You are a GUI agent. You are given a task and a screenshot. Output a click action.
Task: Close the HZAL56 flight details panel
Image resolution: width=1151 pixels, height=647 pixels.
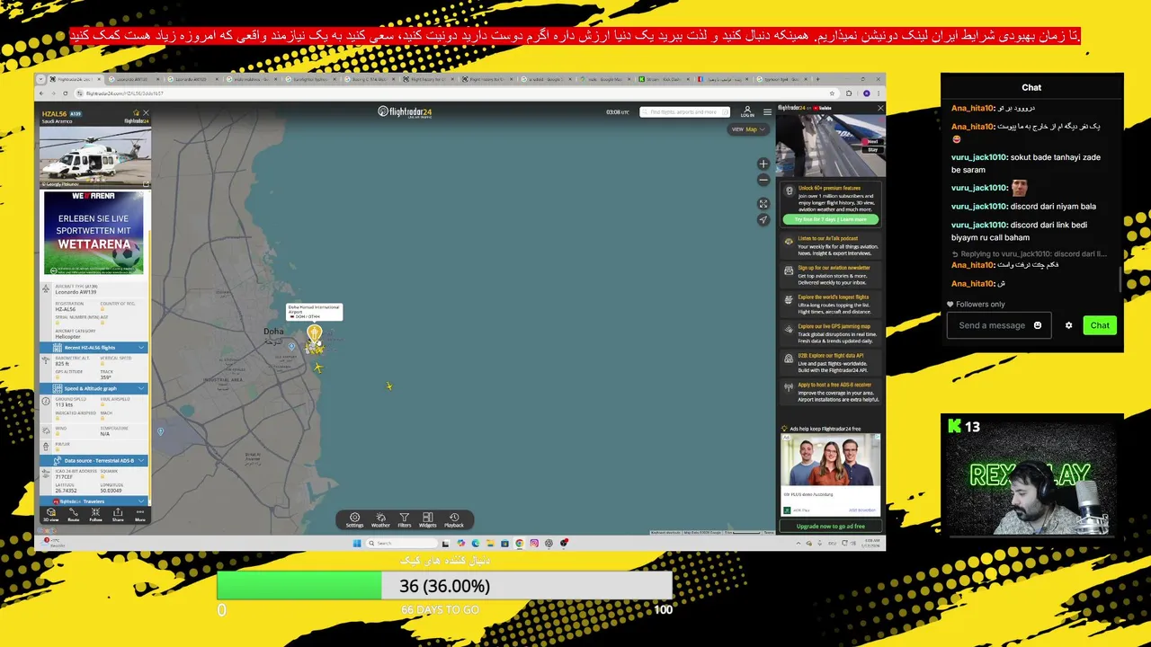(x=146, y=113)
